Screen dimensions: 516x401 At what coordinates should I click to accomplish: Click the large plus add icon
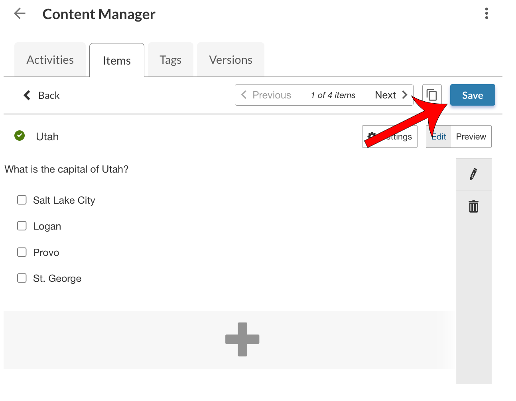click(x=242, y=339)
